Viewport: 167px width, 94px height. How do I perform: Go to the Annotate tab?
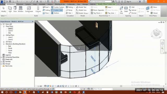pyautogui.click(x=42, y=4)
